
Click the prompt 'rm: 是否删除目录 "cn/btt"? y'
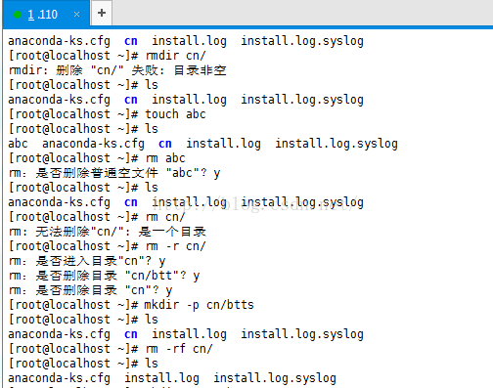click(104, 276)
